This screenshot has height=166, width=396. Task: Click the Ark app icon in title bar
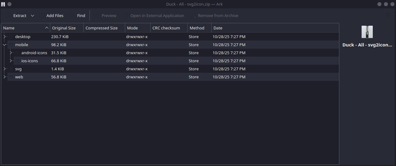click(x=3, y=4)
